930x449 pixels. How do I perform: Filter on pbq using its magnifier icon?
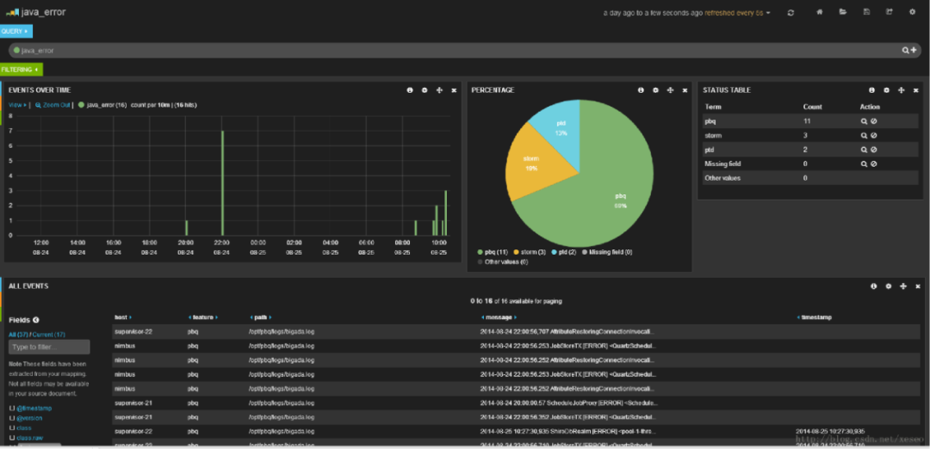(865, 120)
